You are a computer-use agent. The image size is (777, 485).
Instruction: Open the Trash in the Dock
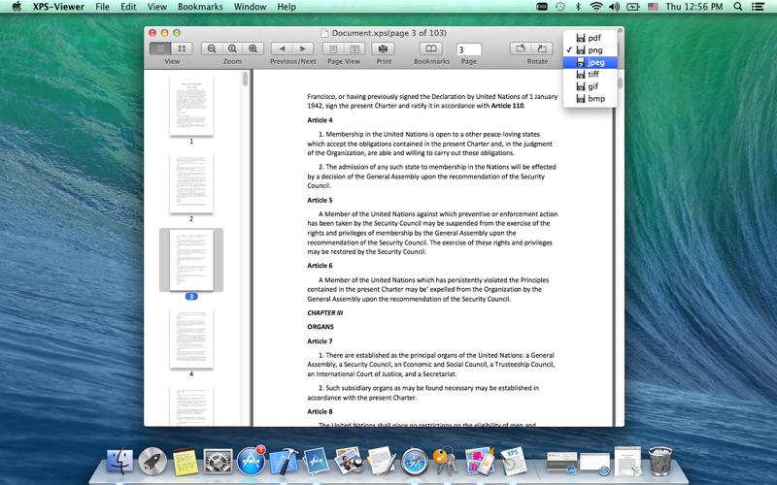[x=660, y=460]
